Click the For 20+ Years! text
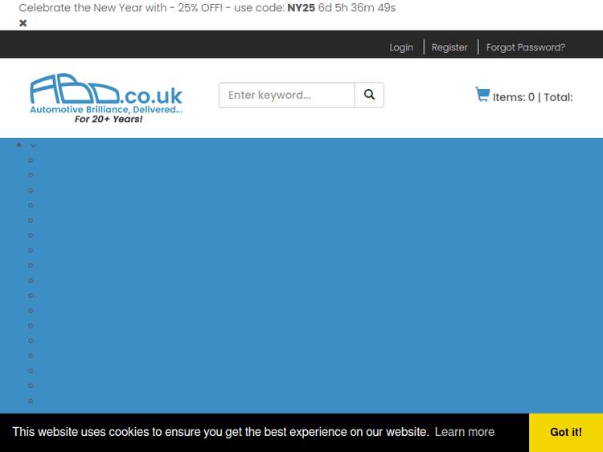 pyautogui.click(x=109, y=120)
